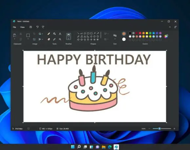Select Color 2 white swatch
The image size is (190, 150).
click(124, 39)
